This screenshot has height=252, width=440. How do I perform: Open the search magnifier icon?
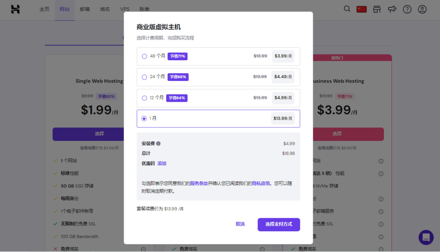point(347,9)
